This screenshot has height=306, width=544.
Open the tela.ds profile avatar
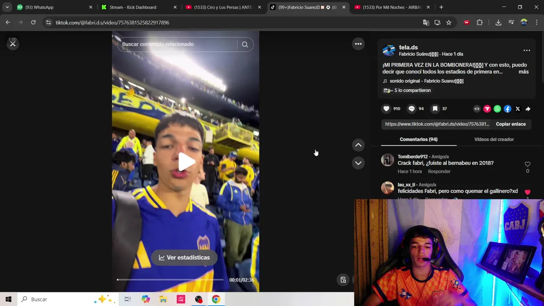[388, 50]
